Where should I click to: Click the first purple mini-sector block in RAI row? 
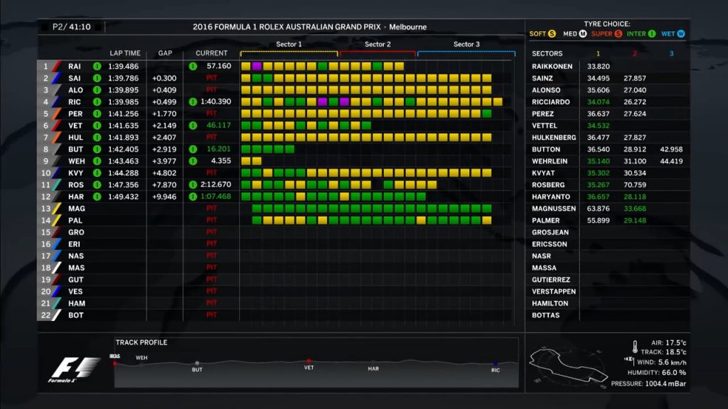coord(257,66)
